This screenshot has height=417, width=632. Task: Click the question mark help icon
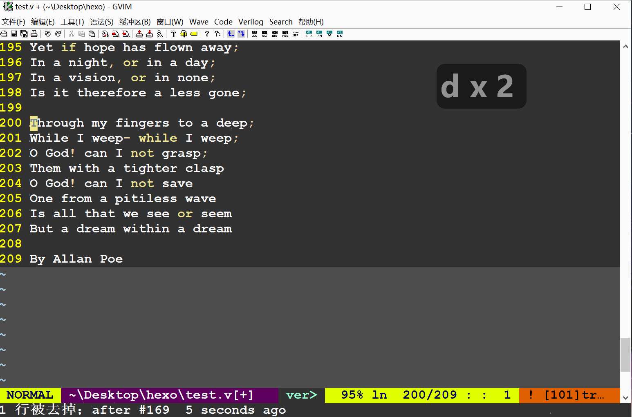207,34
